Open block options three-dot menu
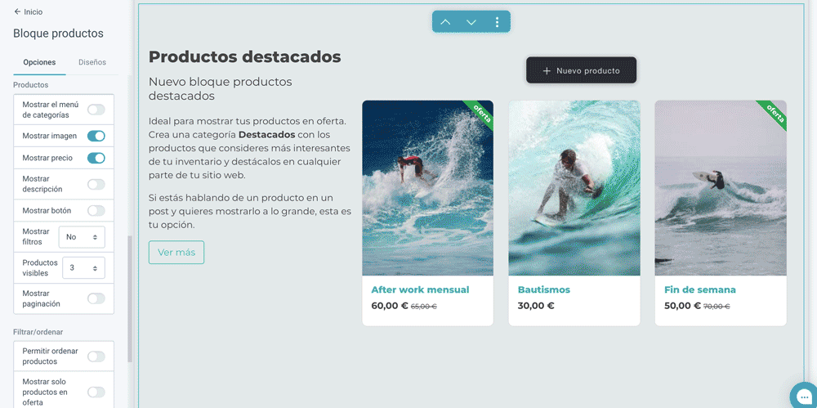The width and height of the screenshot is (817, 408). tap(497, 22)
